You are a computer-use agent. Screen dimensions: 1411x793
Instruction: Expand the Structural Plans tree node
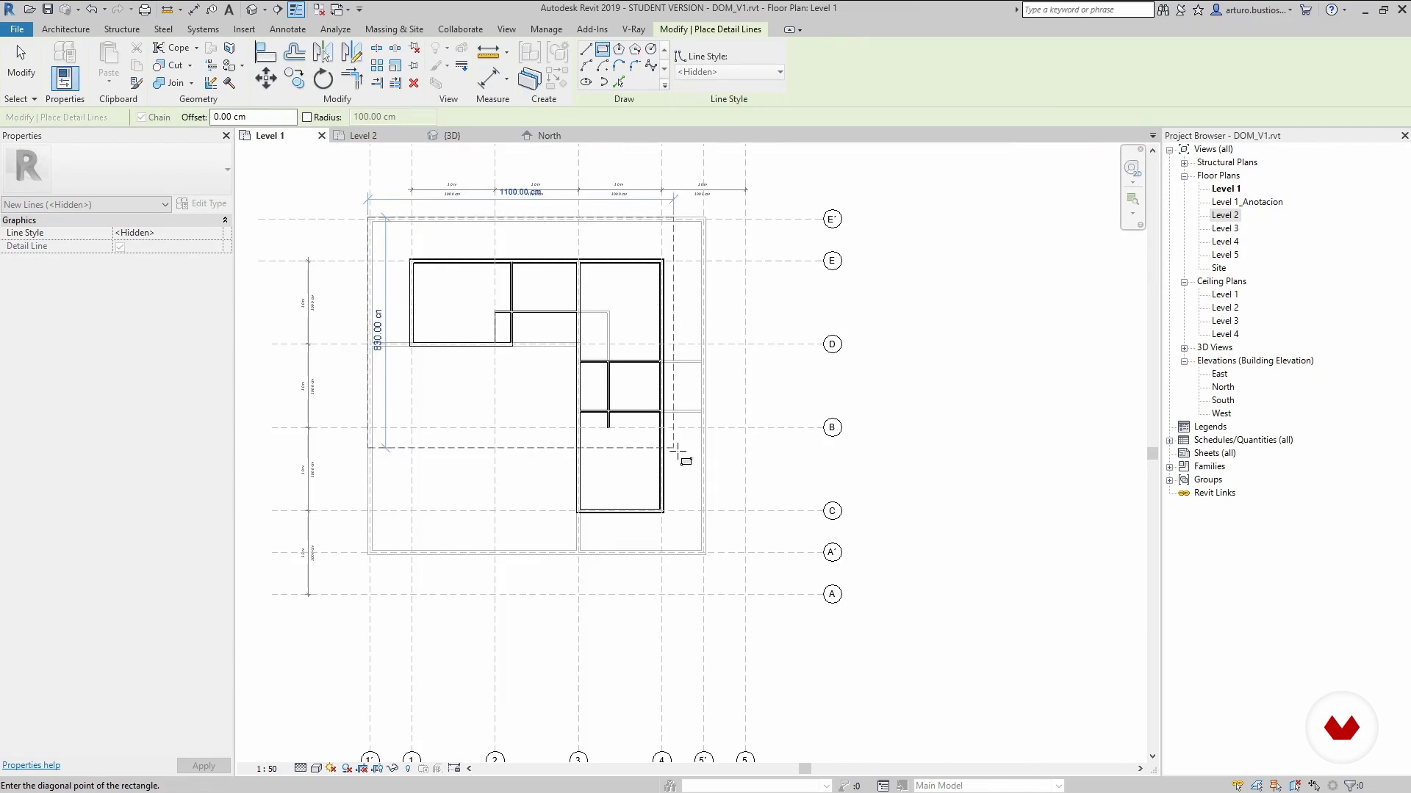[1184, 163]
